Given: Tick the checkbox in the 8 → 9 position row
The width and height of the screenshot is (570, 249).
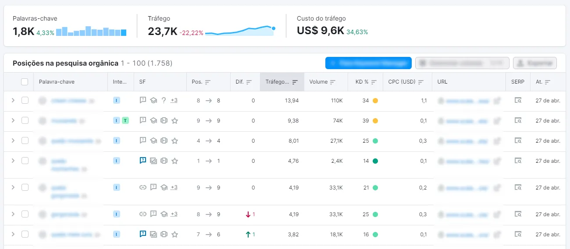Looking at the screenshot, I should (25, 214).
